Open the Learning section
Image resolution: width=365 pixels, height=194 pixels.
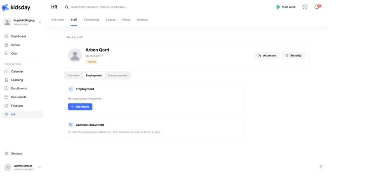[22, 80]
